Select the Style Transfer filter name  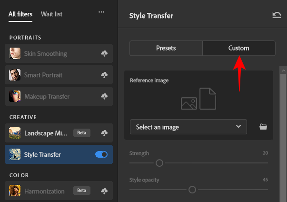tap(42, 154)
